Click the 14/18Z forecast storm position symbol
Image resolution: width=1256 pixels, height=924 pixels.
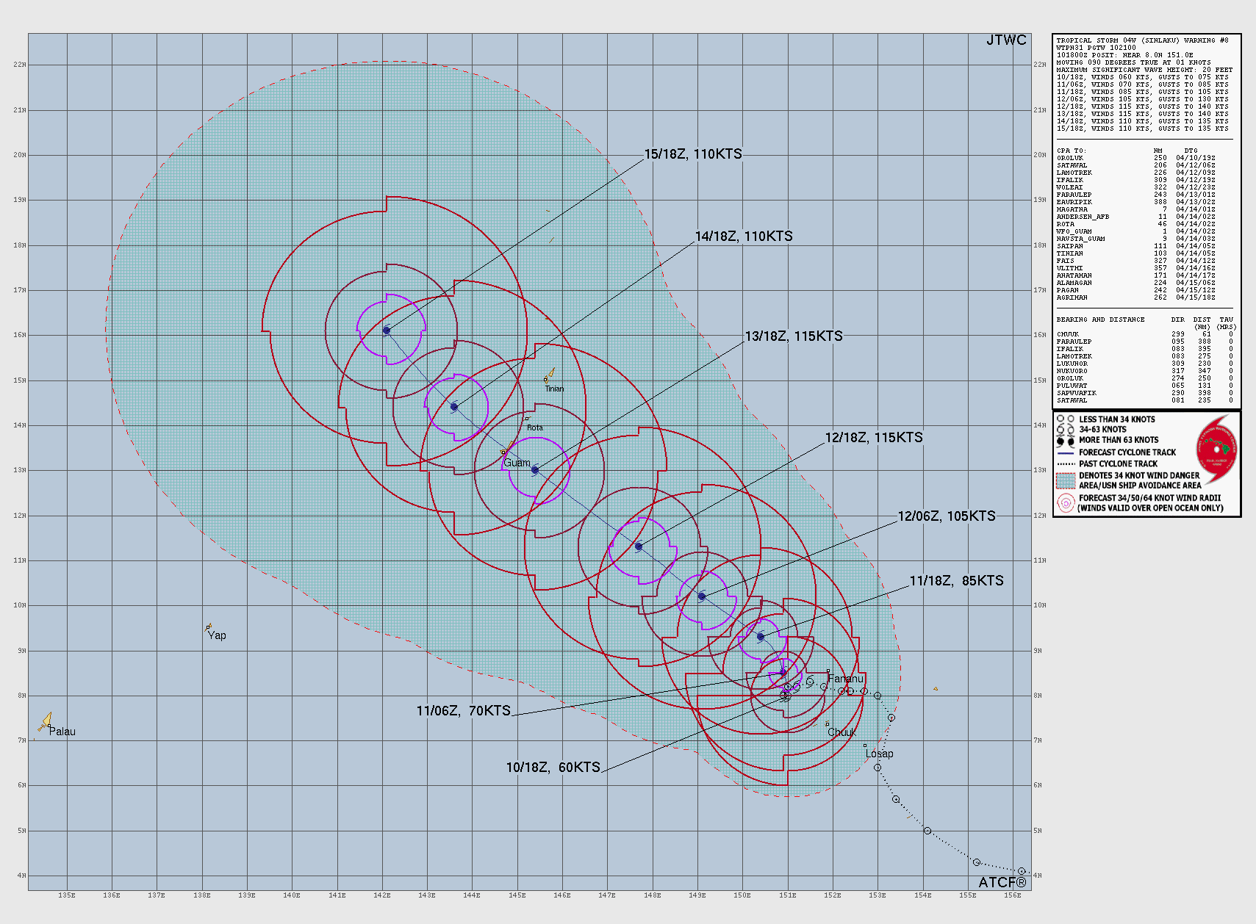click(454, 407)
